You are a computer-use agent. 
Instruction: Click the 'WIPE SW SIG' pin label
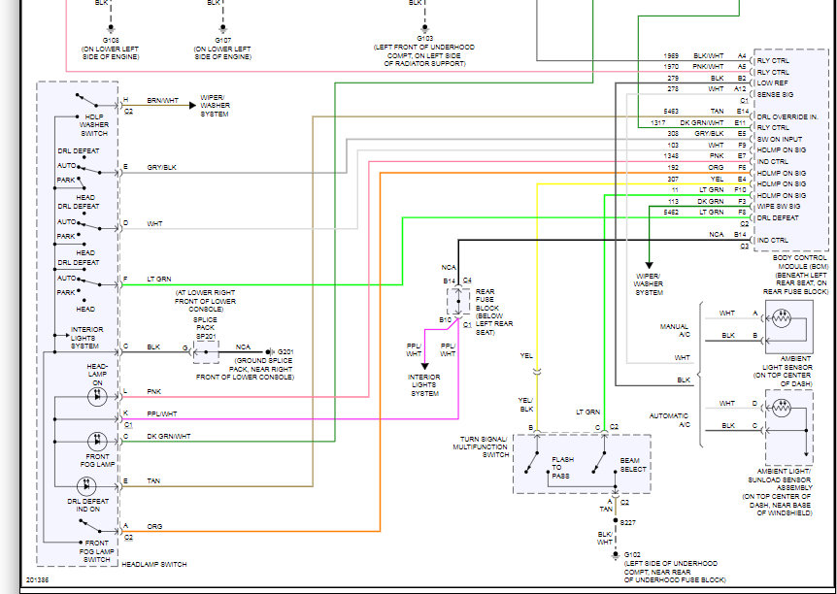coord(779,207)
